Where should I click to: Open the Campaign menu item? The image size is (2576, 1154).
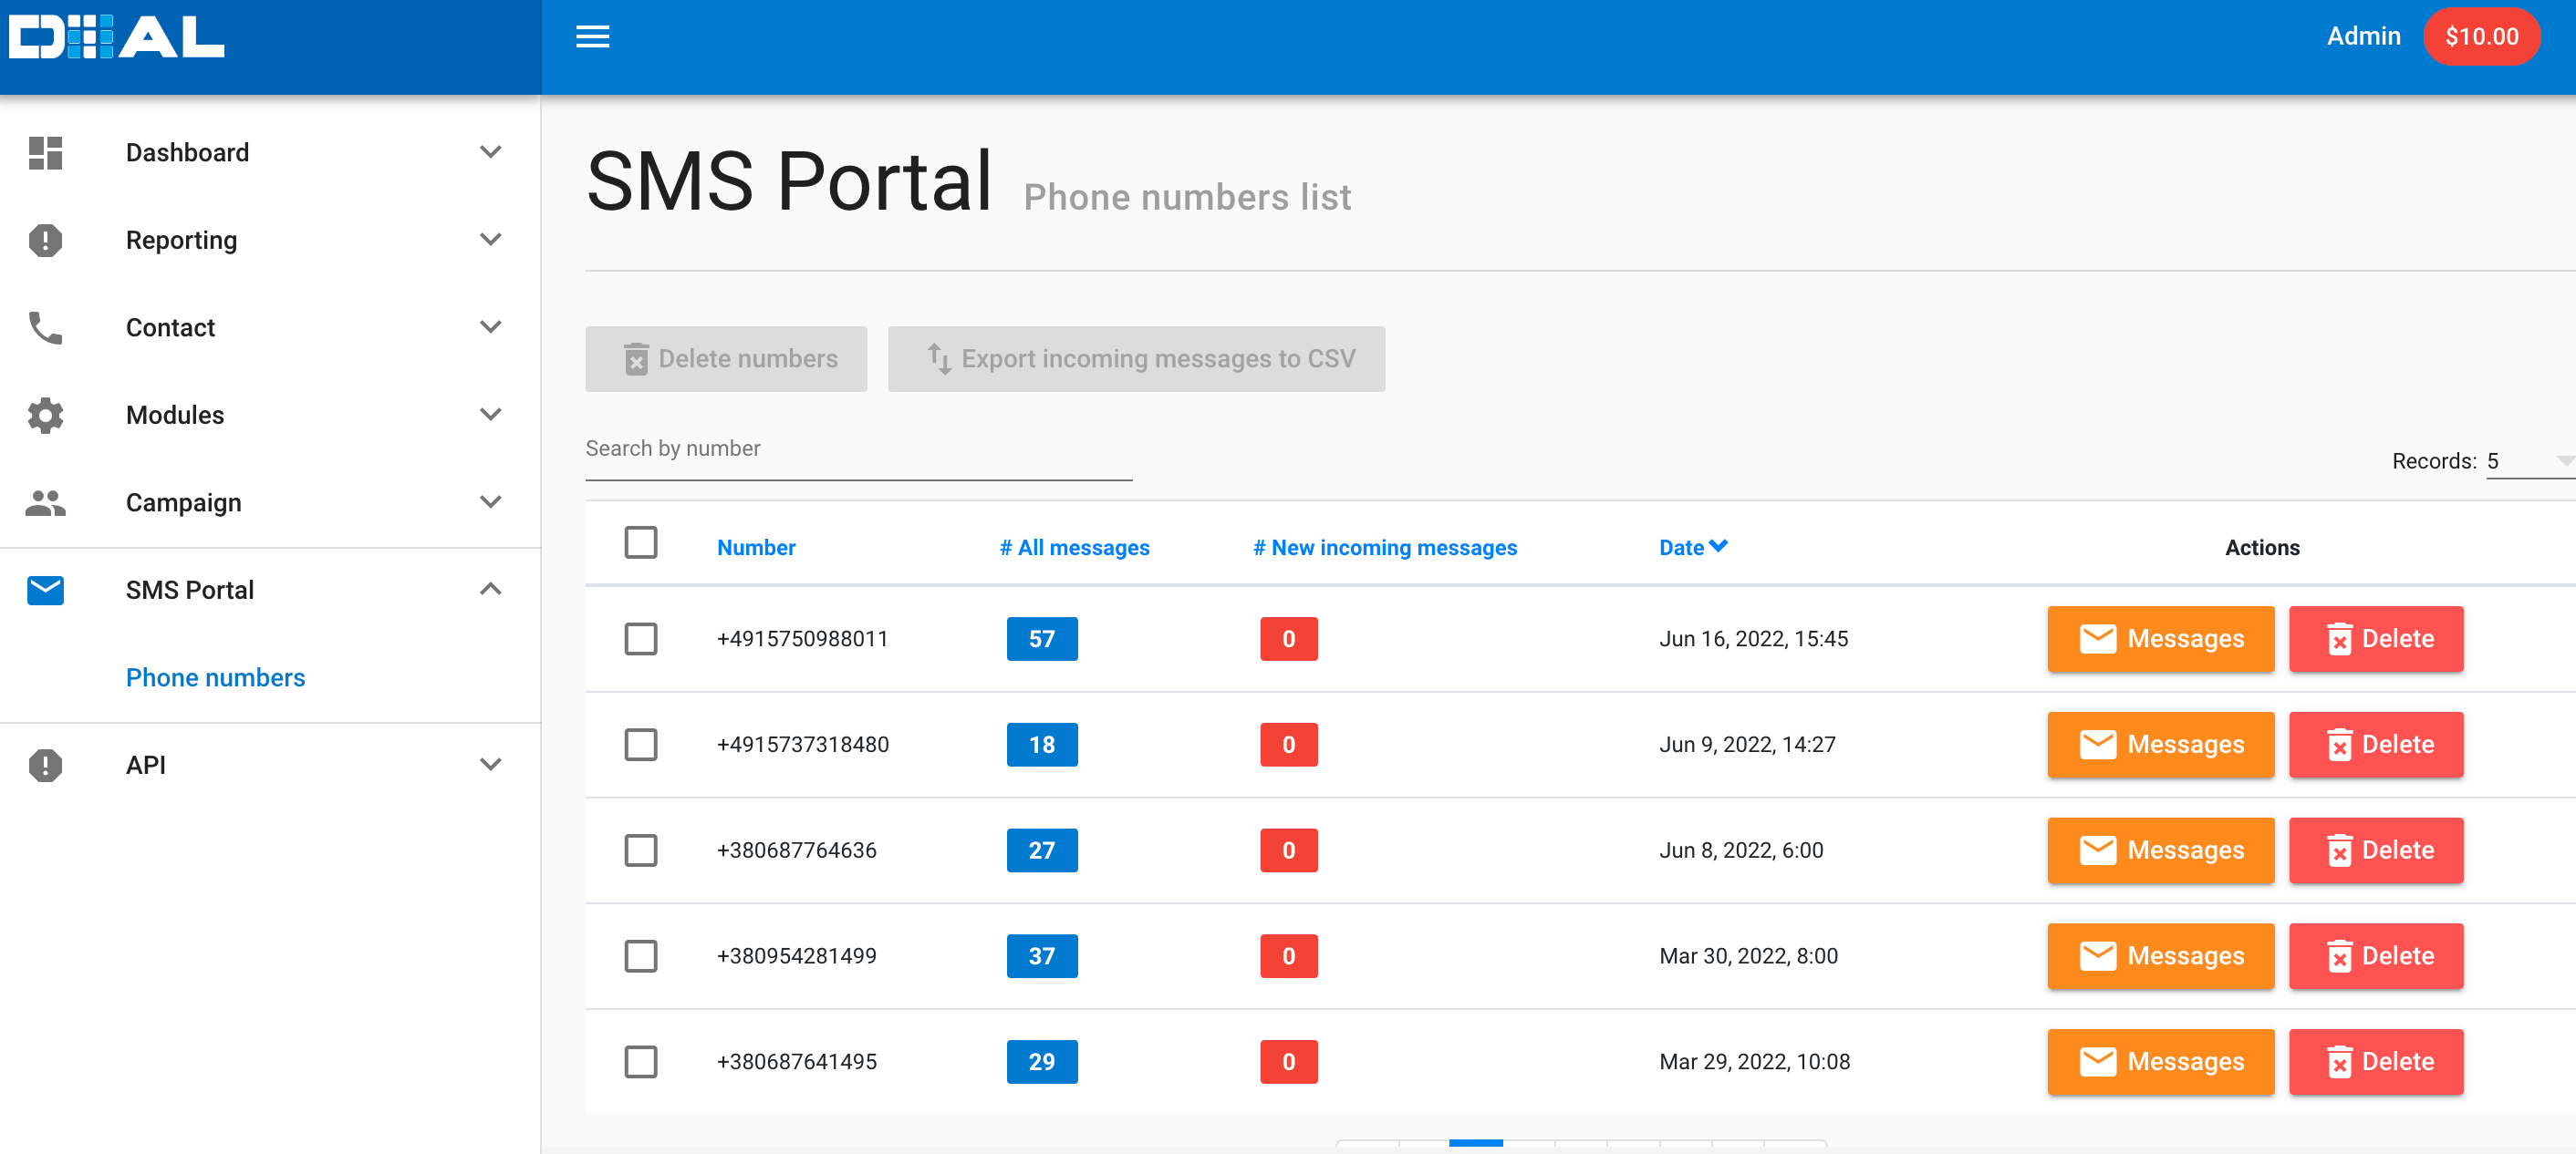pyautogui.click(x=184, y=502)
